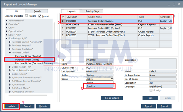Expand Purchase Blanket Agreement node
This screenshot has width=183, height=112.
click(10, 42)
